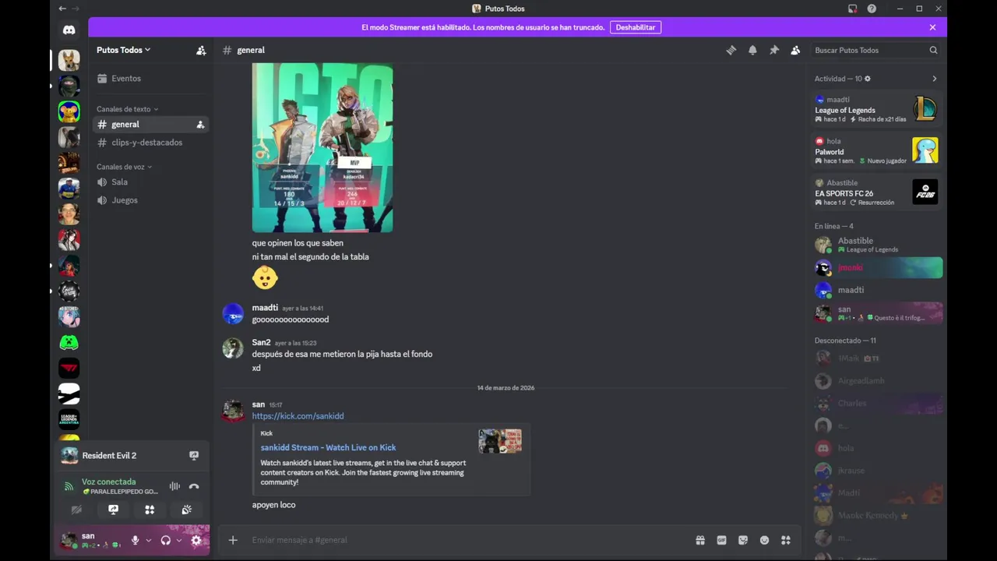This screenshot has height=561, width=997.
Task: Toggle noise suppression waveform icon
Action: click(x=174, y=486)
